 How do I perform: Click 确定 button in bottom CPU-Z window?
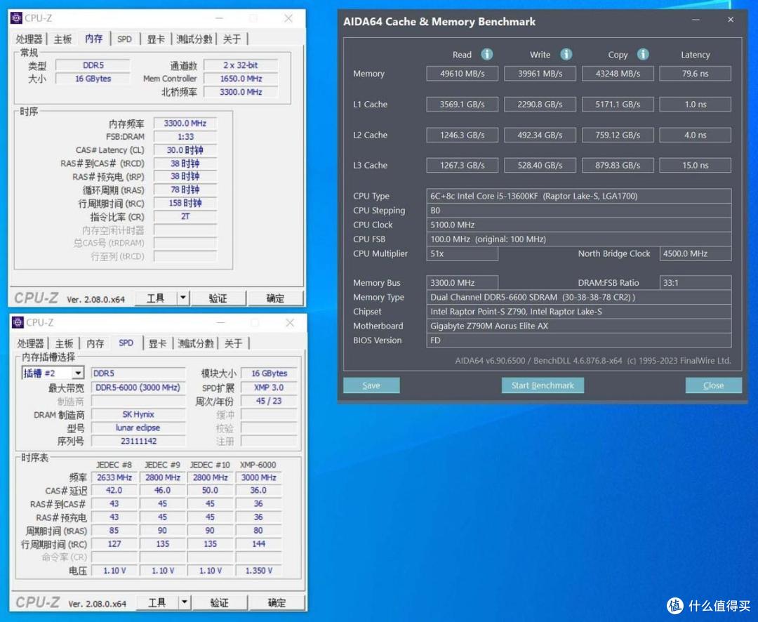click(277, 602)
